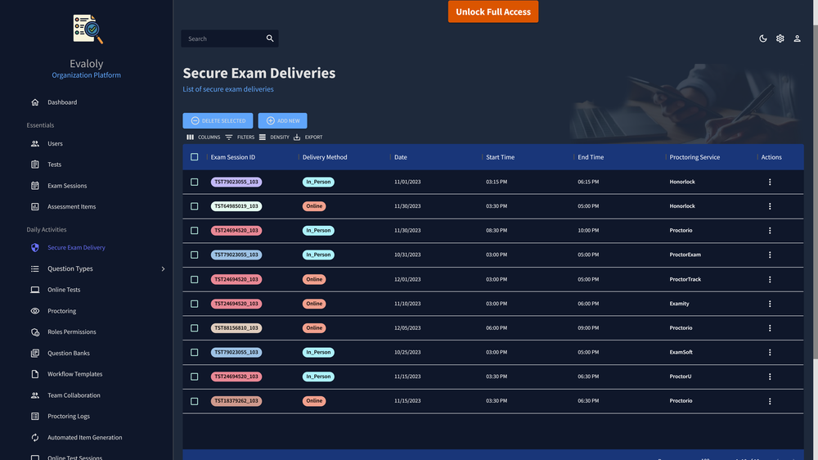Open actions menu for ProctorExam row
This screenshot has height=460, width=818.
point(770,255)
